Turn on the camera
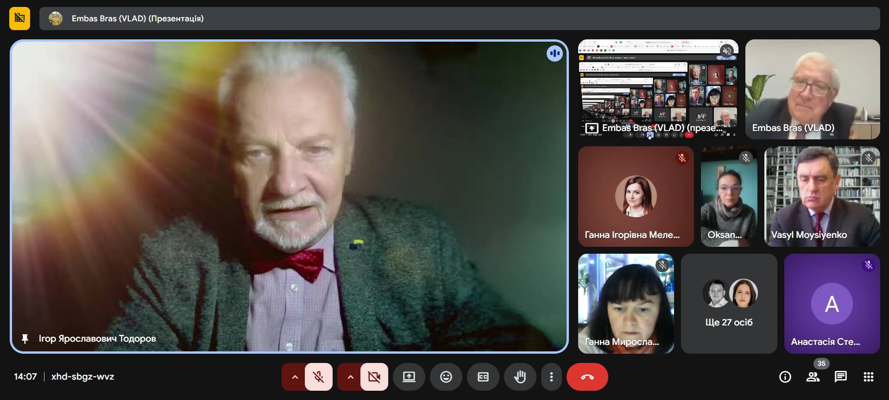The image size is (889, 400). click(374, 377)
